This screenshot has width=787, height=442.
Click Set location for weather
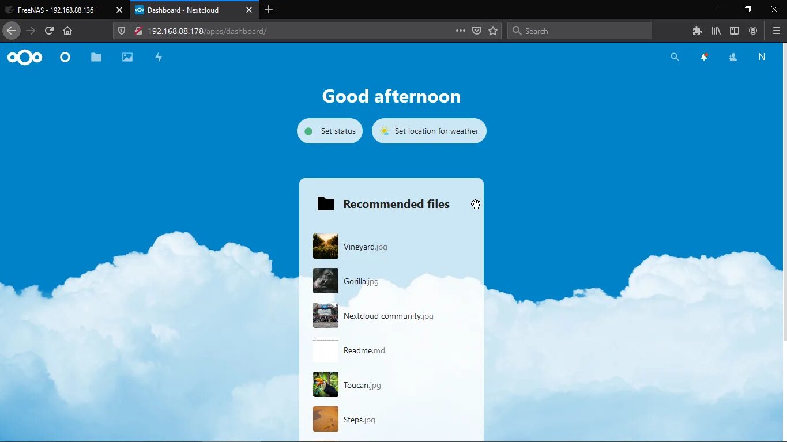[429, 131]
